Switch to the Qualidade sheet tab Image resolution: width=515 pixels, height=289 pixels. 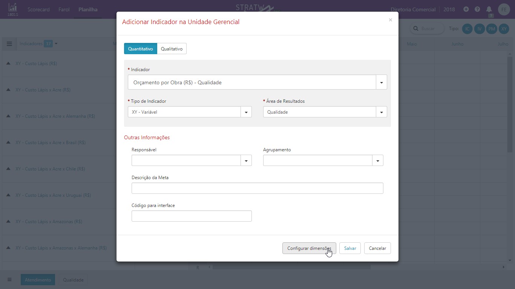pyautogui.click(x=73, y=280)
